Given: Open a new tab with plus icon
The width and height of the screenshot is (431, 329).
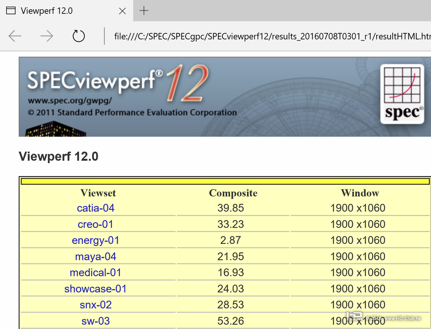Looking at the screenshot, I should (x=144, y=11).
